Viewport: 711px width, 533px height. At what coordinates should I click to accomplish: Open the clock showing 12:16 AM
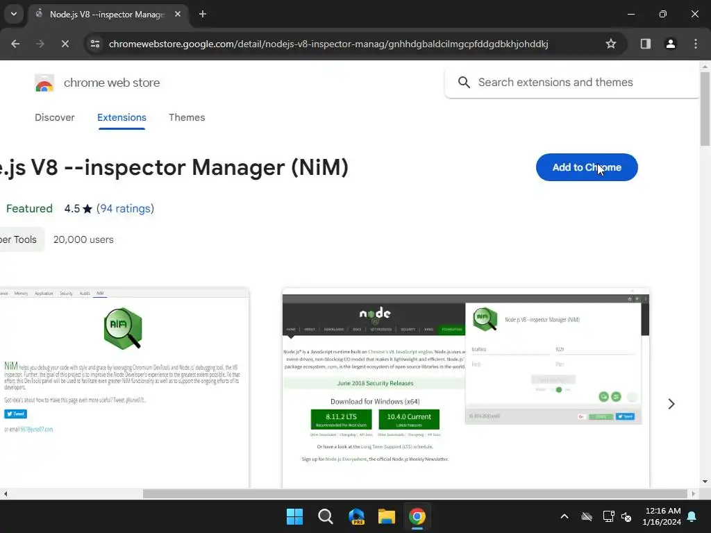[662, 516]
